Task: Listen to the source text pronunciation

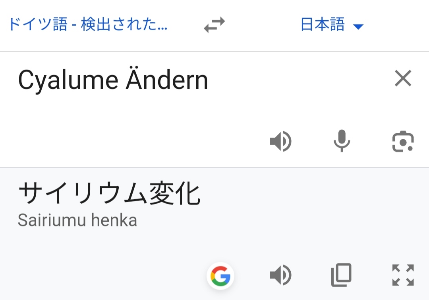Action: point(281,141)
